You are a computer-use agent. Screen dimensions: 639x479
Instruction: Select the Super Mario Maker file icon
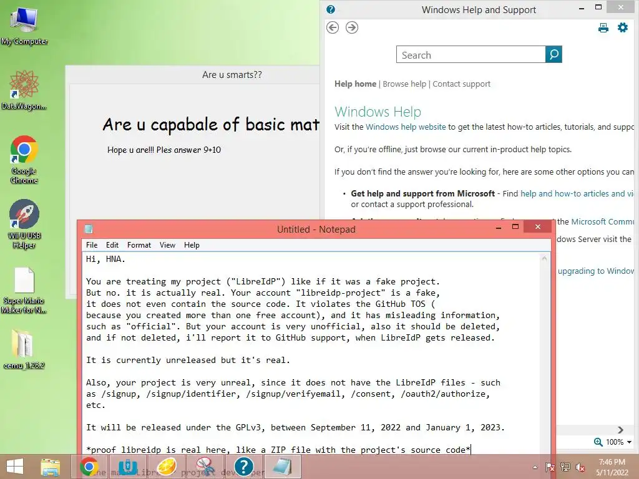pyautogui.click(x=24, y=291)
